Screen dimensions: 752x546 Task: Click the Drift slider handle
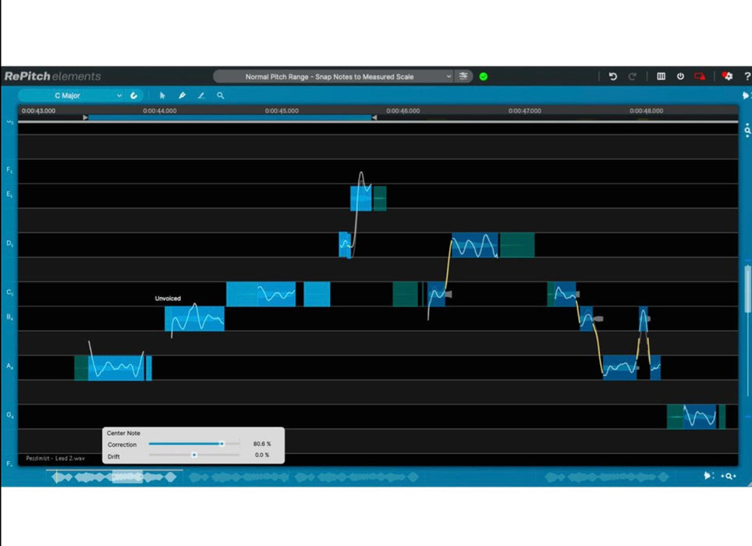pos(194,455)
